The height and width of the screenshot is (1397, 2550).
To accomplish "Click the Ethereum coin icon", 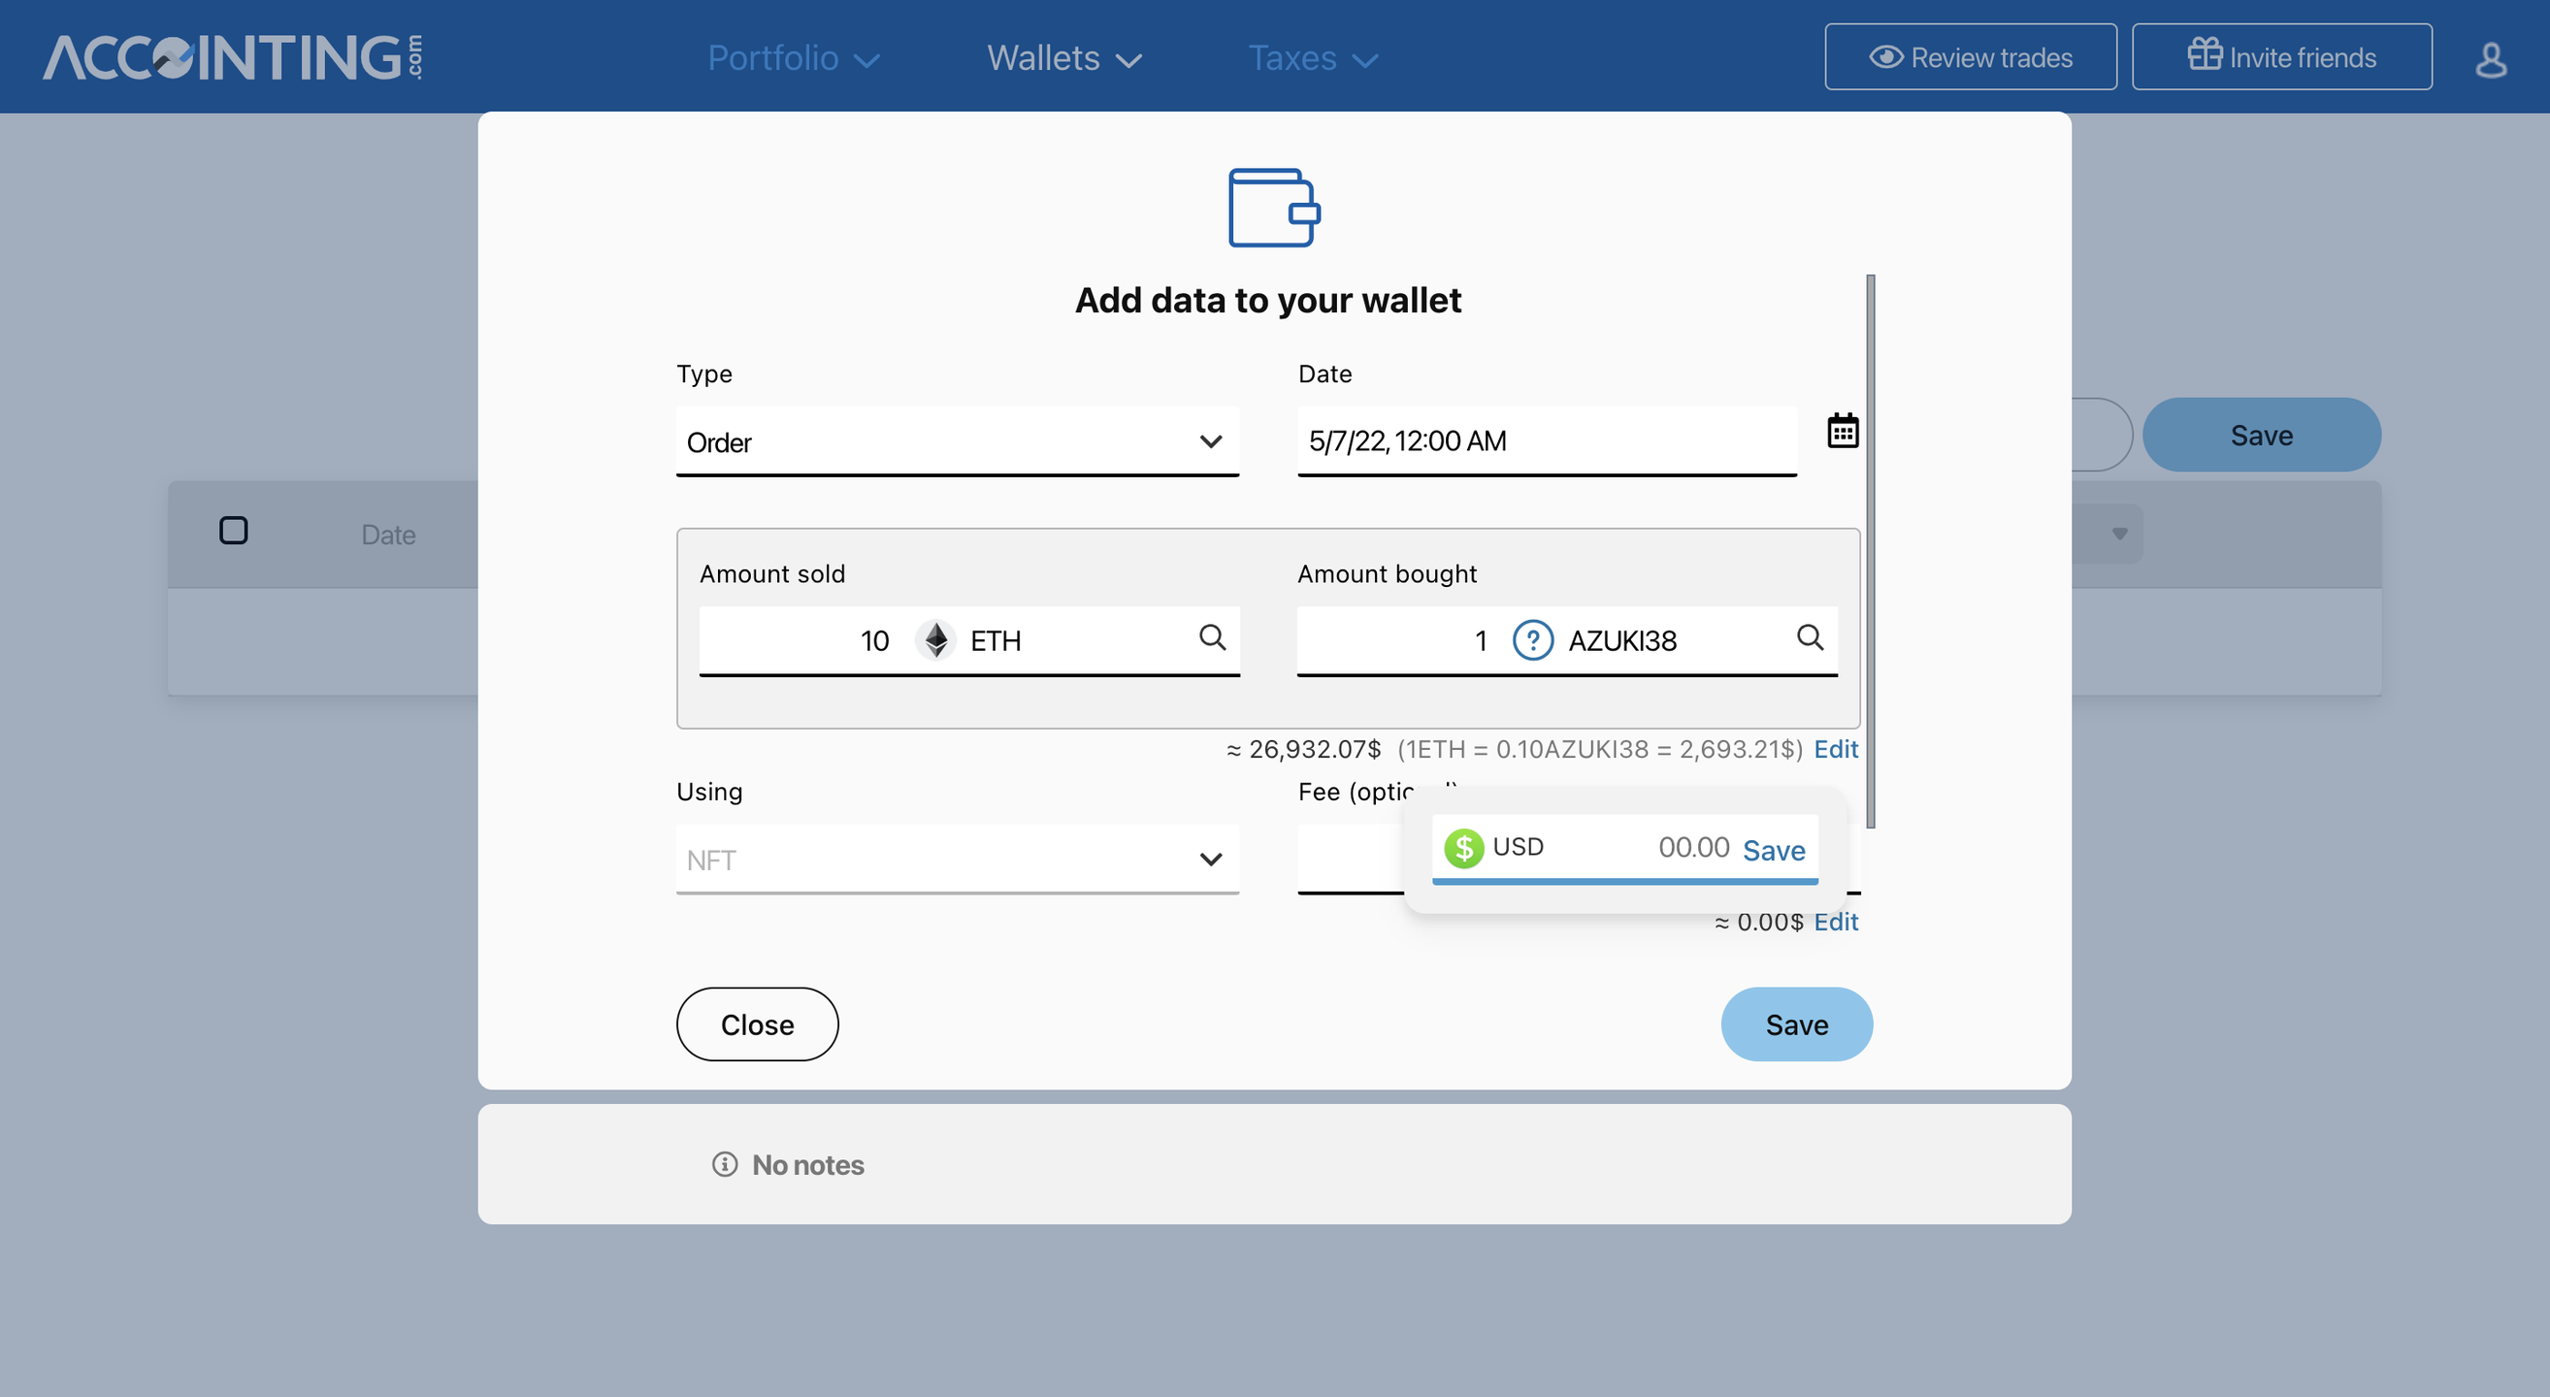I will (x=934, y=640).
